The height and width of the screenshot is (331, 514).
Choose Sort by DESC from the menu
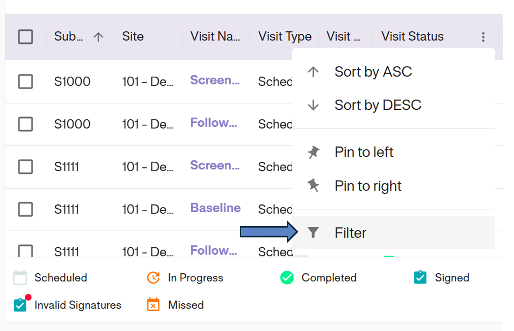pos(378,104)
